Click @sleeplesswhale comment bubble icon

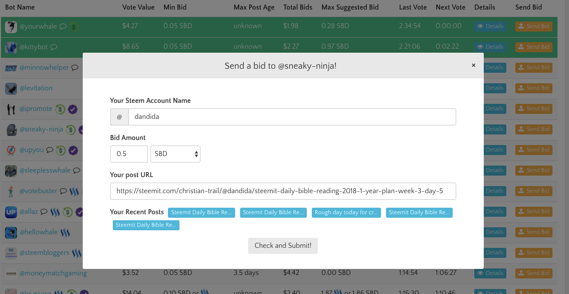(x=76, y=171)
